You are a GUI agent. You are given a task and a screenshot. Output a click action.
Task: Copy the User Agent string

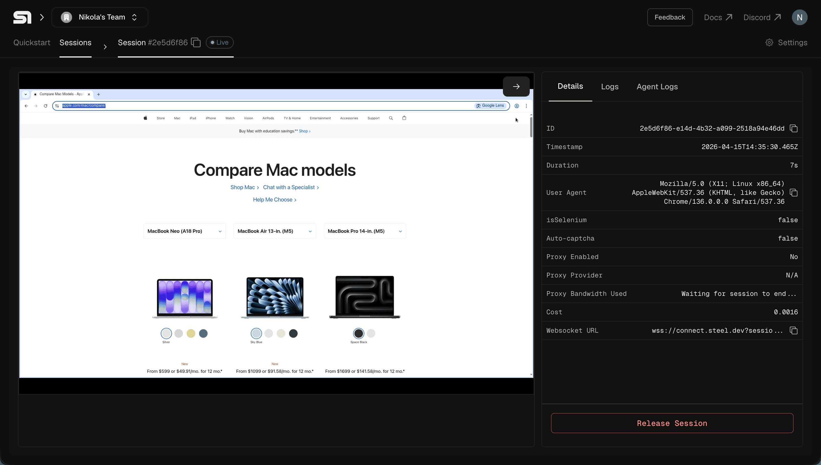pos(794,193)
